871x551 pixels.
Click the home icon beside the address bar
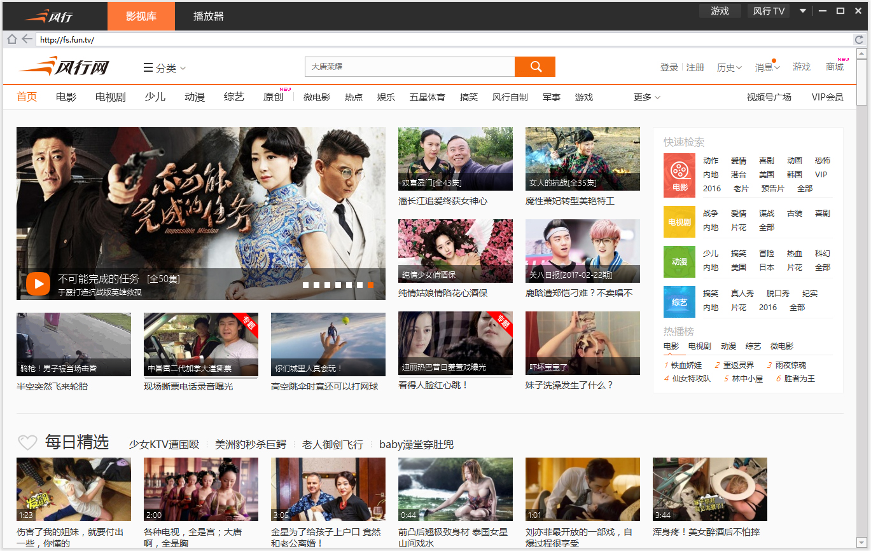click(x=12, y=39)
